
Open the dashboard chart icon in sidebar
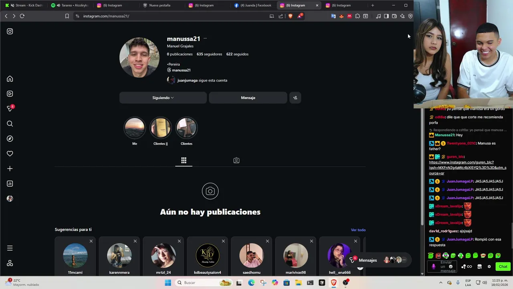10,183
